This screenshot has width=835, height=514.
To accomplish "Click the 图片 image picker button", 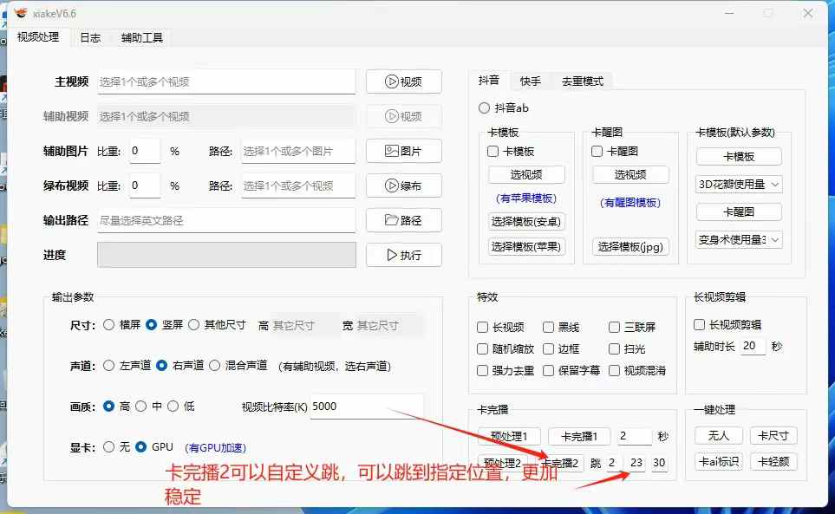I will point(403,151).
